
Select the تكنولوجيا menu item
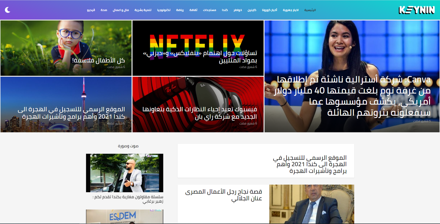[x=164, y=10]
